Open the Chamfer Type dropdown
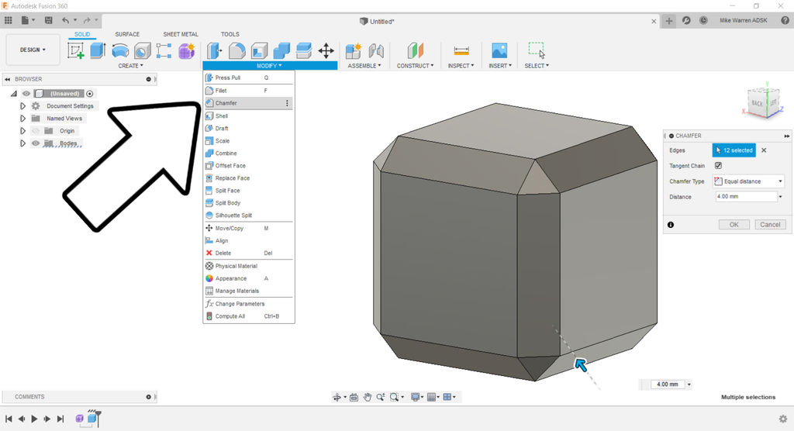This screenshot has height=431, width=794. (x=748, y=181)
